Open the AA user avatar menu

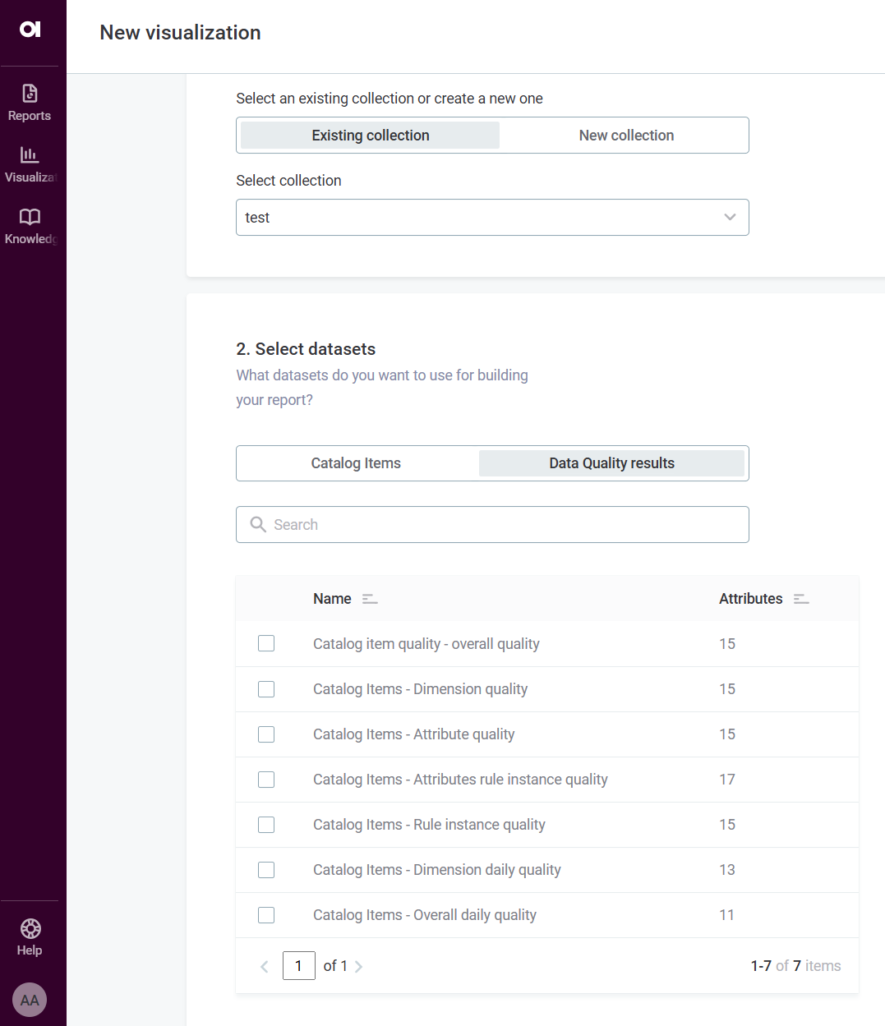coord(30,1000)
